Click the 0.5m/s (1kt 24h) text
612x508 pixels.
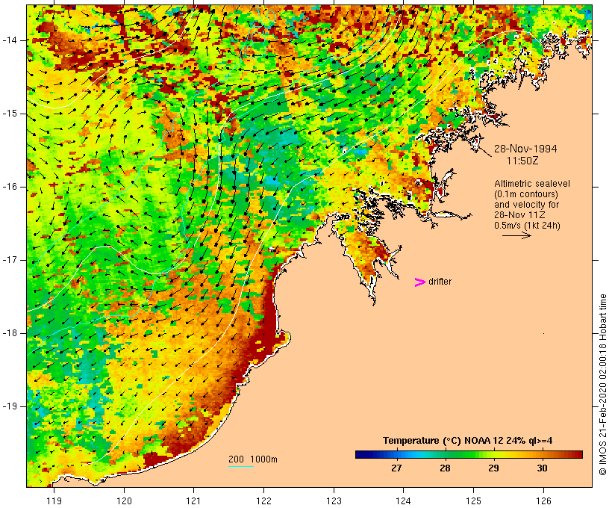tap(527, 226)
